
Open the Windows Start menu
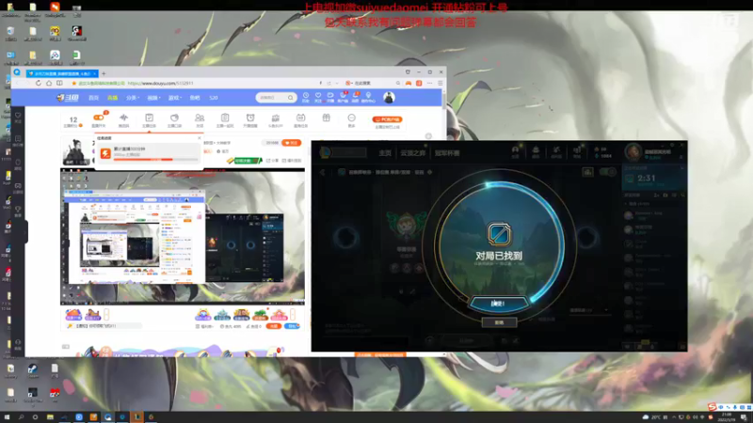pyautogui.click(x=7, y=417)
